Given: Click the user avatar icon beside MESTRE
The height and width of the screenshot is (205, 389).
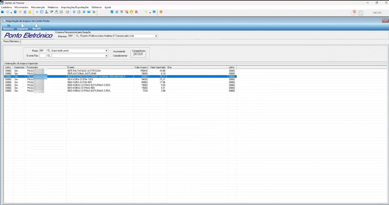Looking at the screenshot, I should (361, 13).
